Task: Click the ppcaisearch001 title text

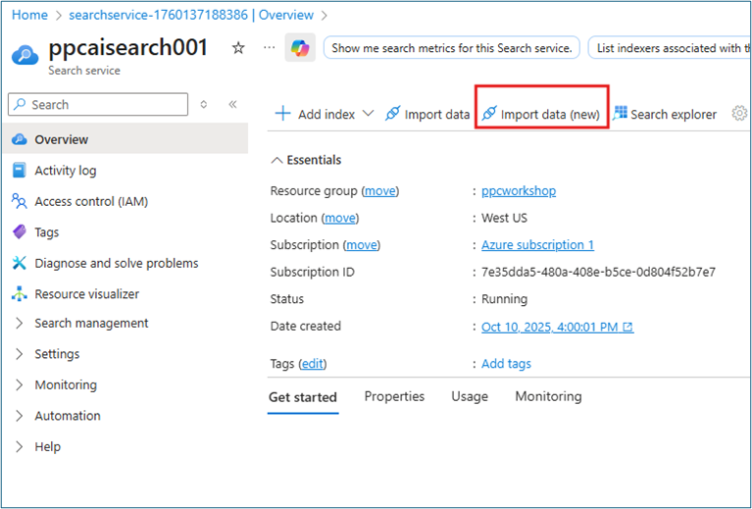Action: (128, 47)
